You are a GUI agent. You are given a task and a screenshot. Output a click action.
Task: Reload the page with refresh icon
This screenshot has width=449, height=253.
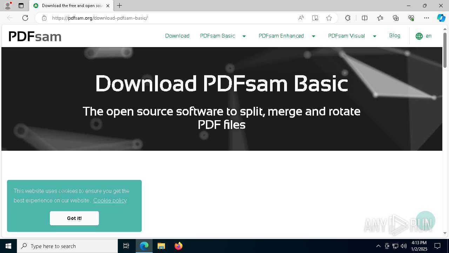[25, 18]
